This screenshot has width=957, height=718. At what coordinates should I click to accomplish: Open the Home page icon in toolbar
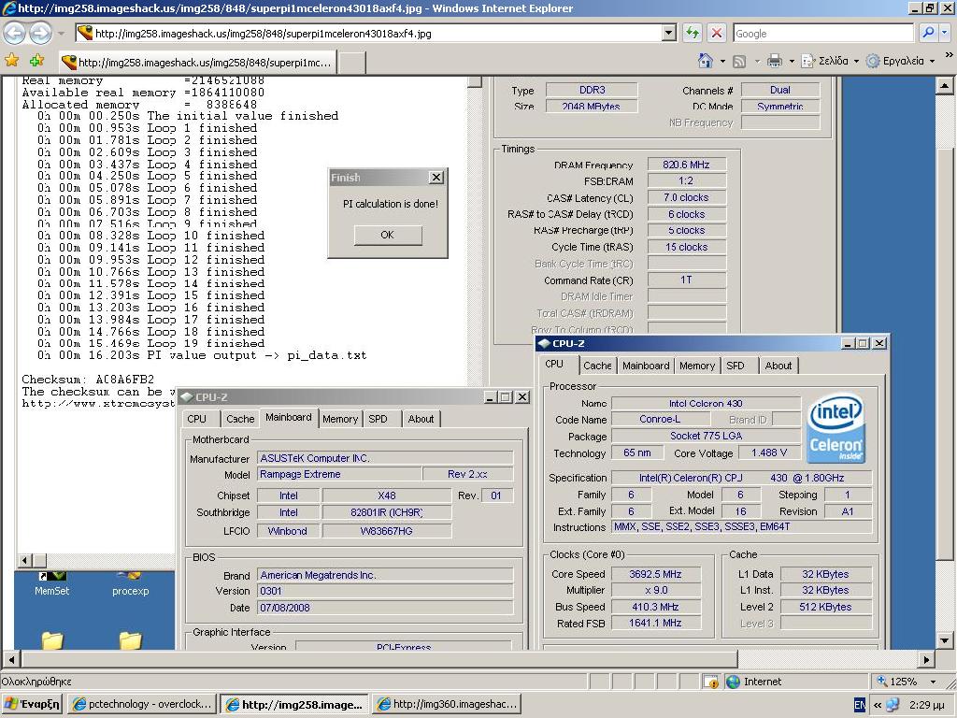coord(706,61)
